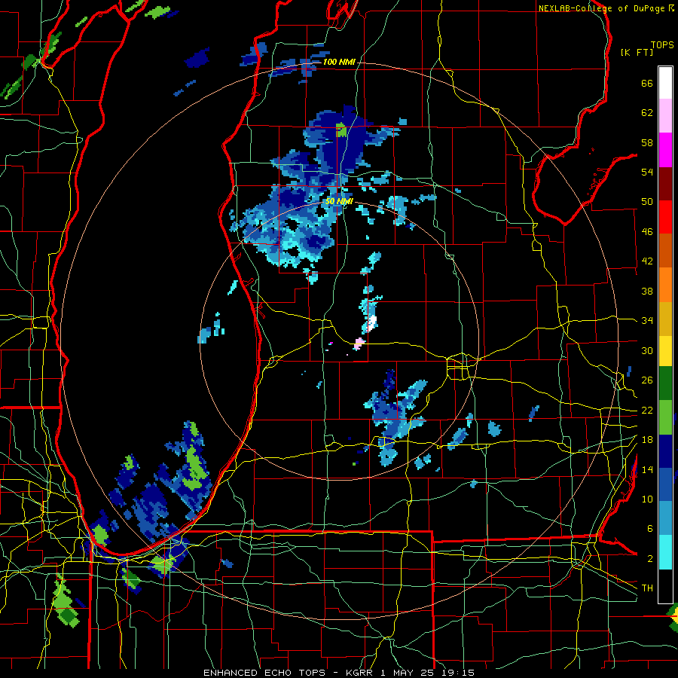Select the 38 legend value
The height and width of the screenshot is (678, 678).
coord(647,291)
